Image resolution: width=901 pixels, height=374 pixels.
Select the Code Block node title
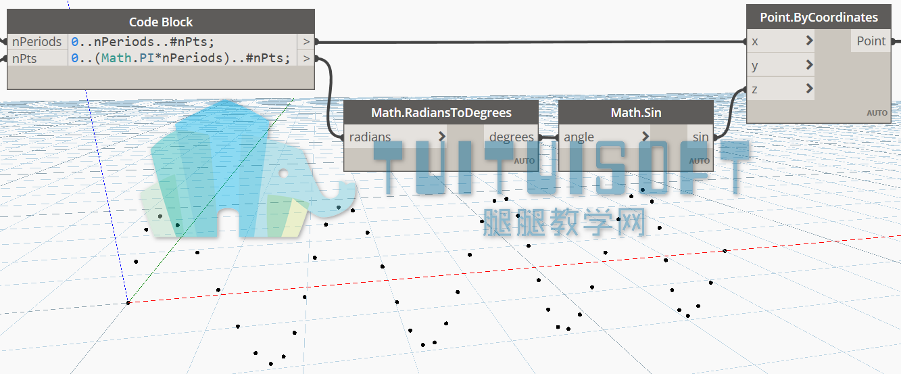(x=161, y=22)
